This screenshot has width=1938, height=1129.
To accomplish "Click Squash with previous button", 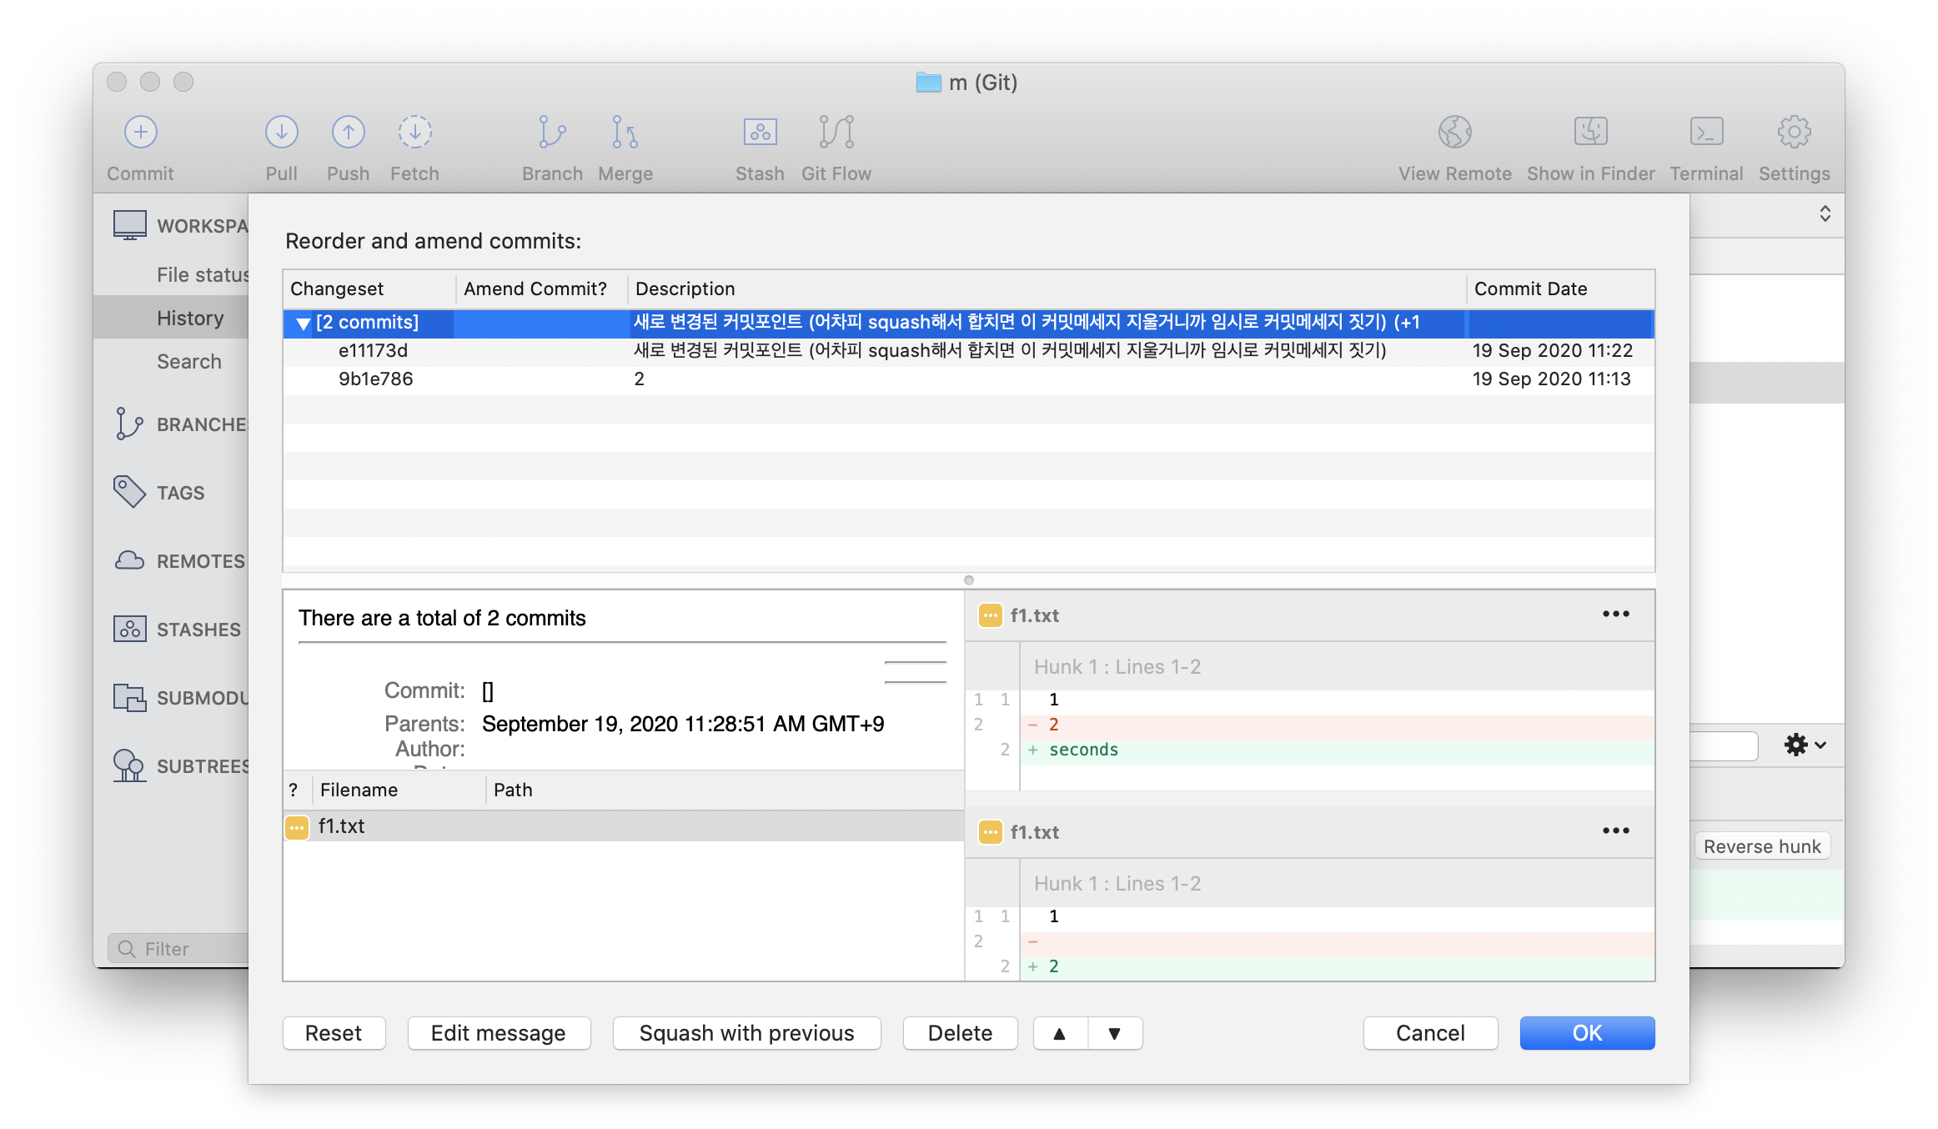I will (746, 1033).
